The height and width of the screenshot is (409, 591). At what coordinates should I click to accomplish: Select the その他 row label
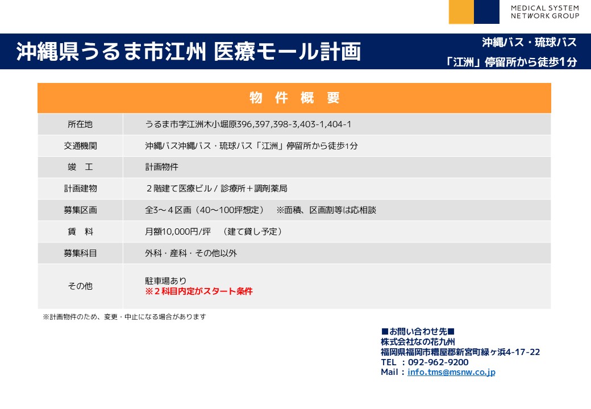(80, 286)
